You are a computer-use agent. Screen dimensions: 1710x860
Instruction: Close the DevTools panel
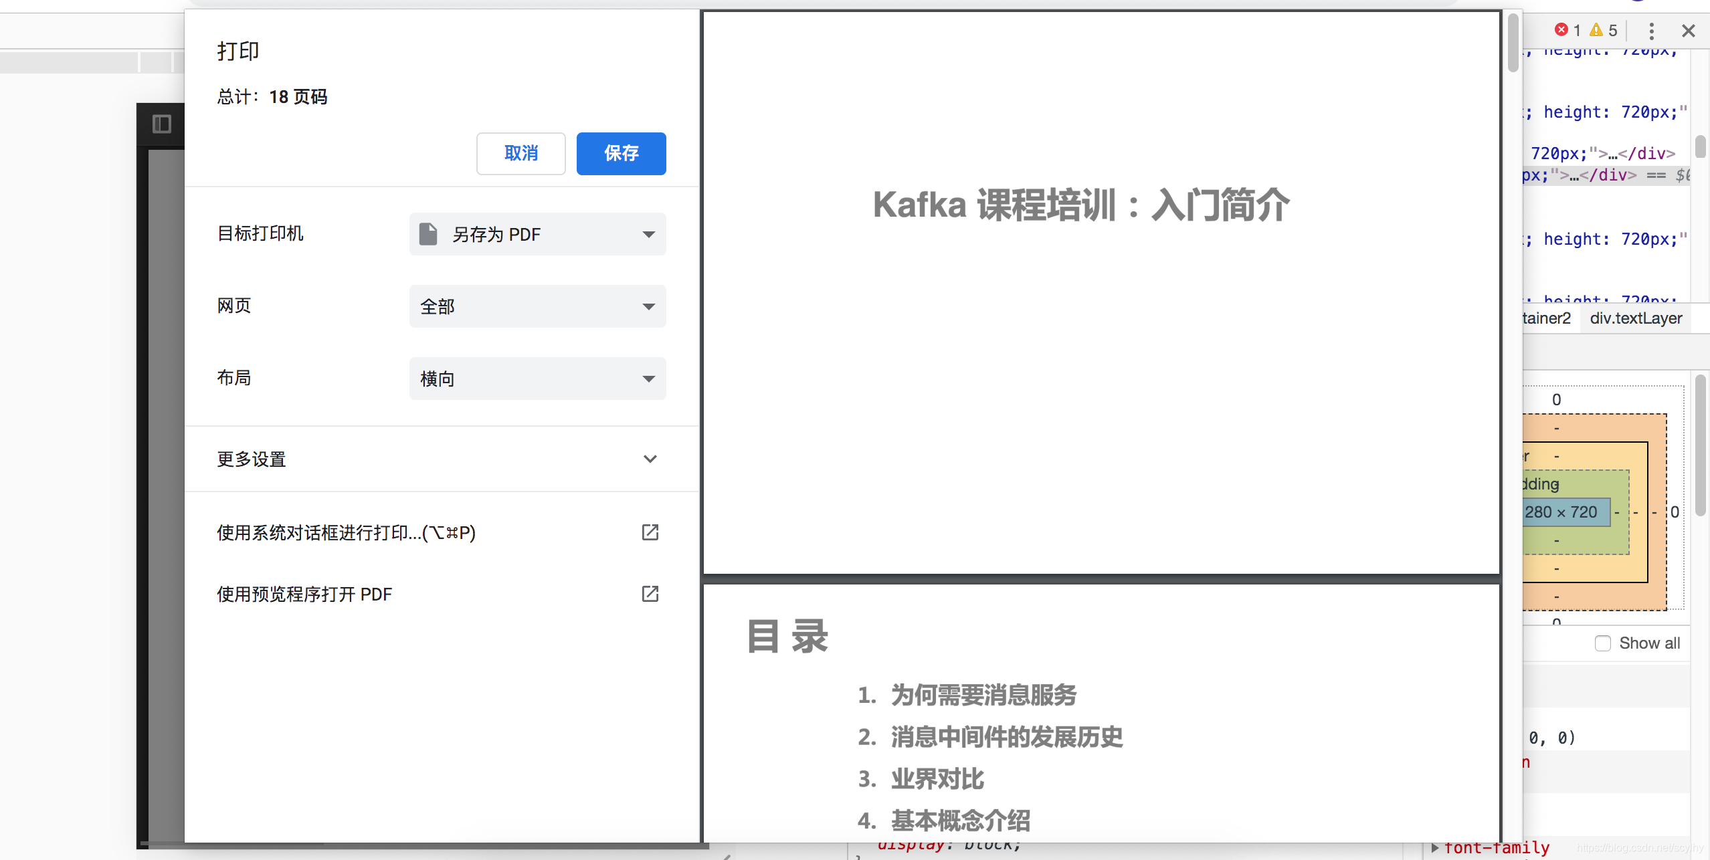pos(1688,31)
